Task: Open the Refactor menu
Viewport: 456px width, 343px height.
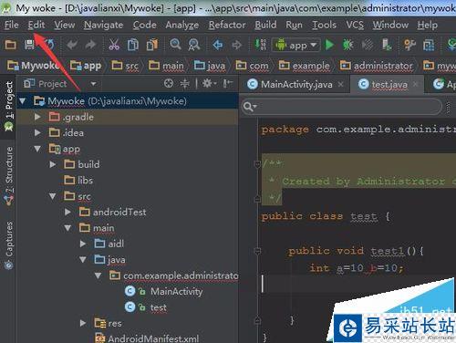Action: [x=227, y=25]
